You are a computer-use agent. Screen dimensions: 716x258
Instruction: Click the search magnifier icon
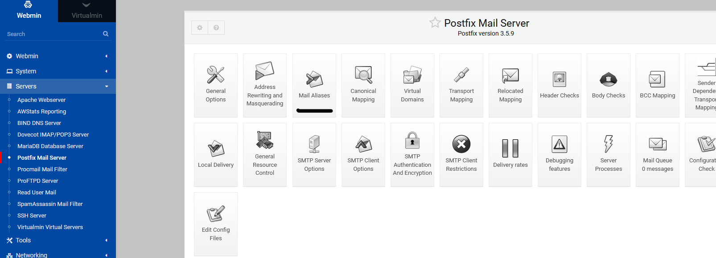tap(106, 34)
